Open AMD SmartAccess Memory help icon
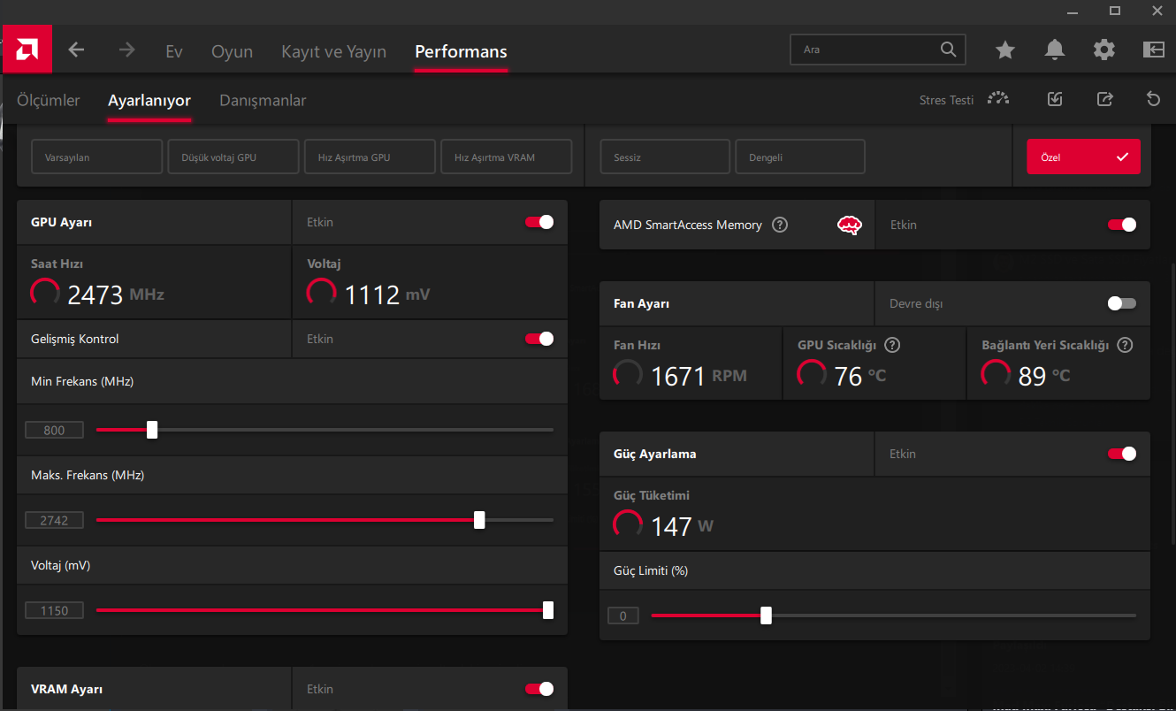Image resolution: width=1176 pixels, height=711 pixels. [779, 225]
